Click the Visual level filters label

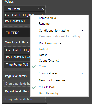(x=16, y=42)
